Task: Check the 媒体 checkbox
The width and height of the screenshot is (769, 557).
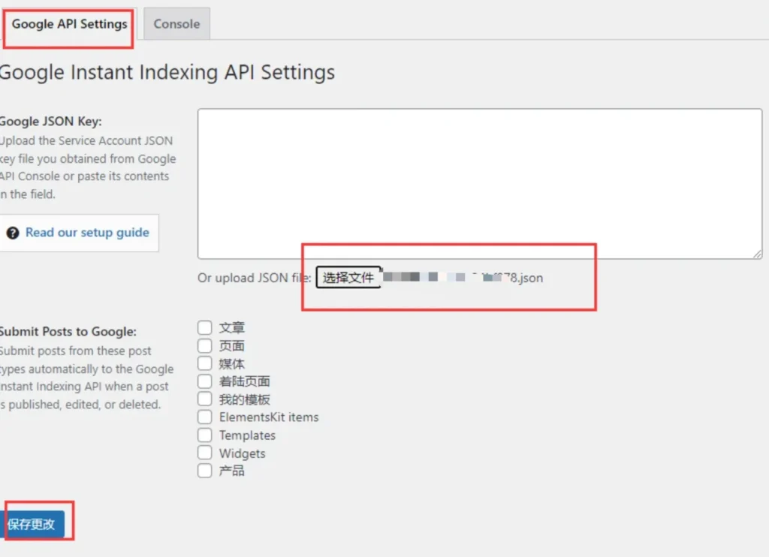Action: click(204, 363)
